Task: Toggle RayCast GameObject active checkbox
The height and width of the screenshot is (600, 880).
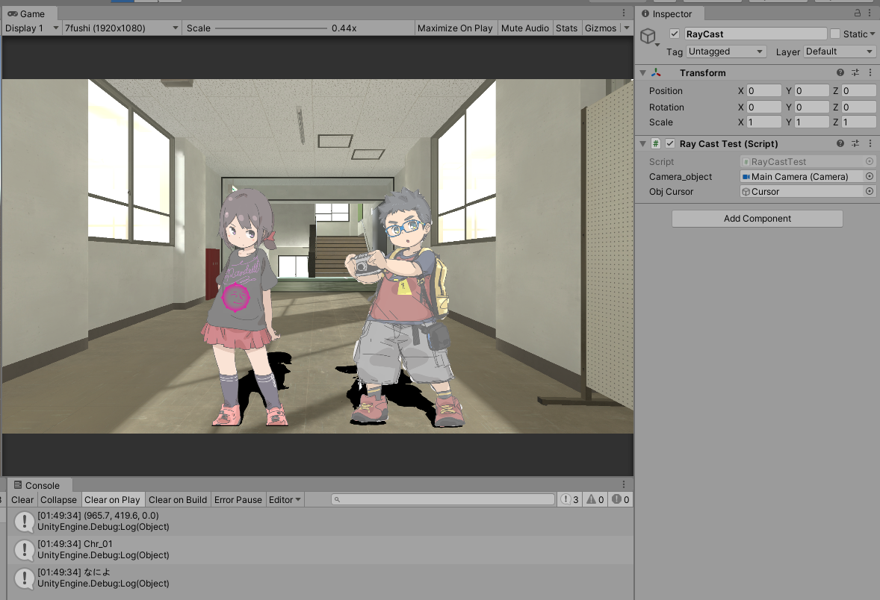Action: click(x=675, y=34)
